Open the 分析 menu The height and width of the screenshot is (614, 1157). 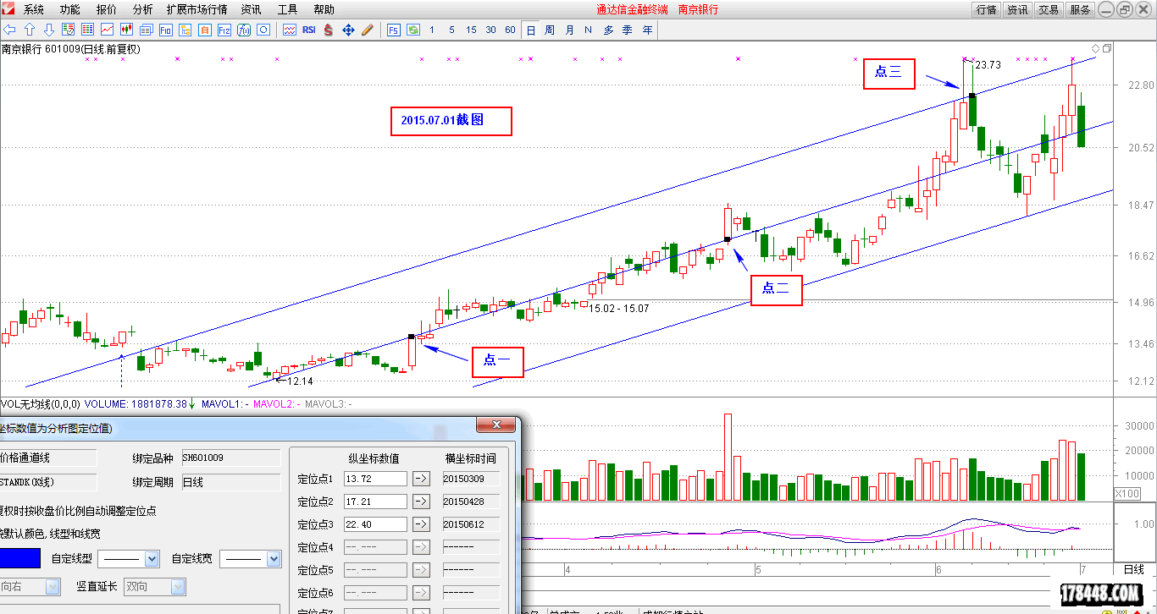click(x=143, y=9)
